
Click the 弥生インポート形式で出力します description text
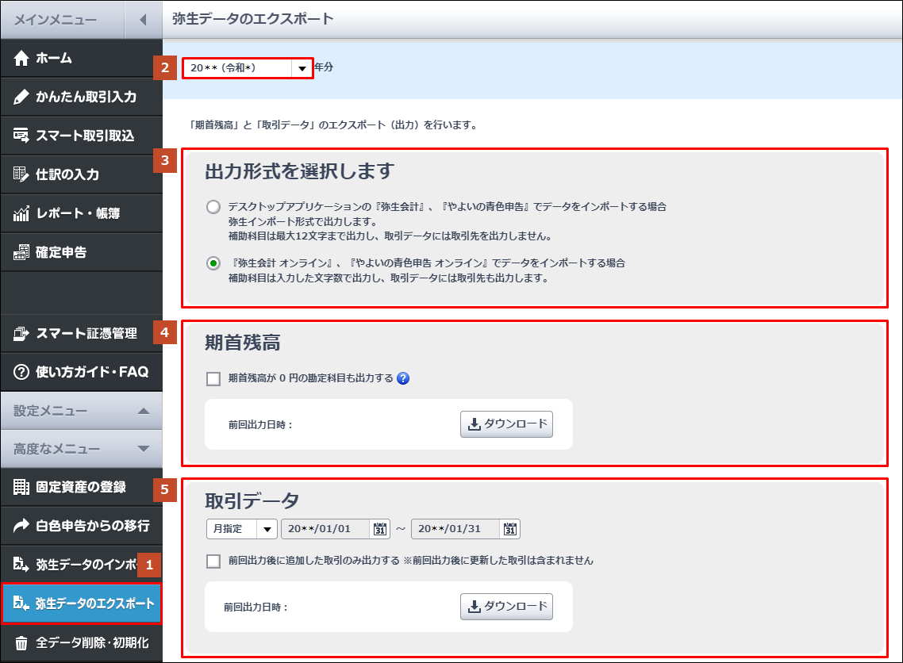tap(303, 221)
